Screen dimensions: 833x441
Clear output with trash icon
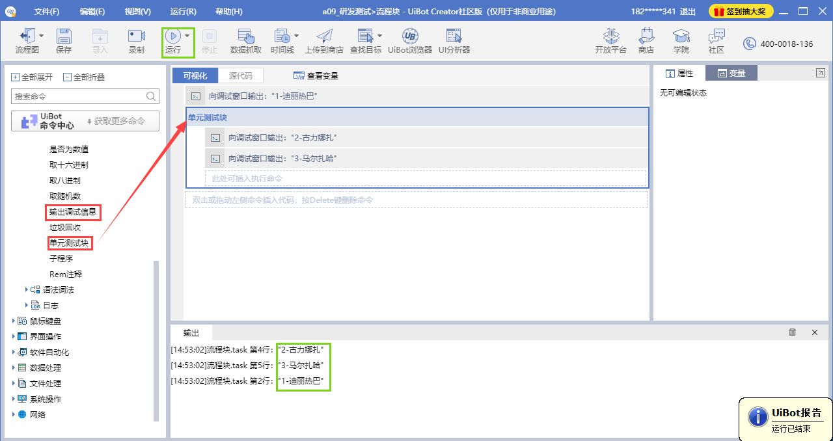pos(792,332)
